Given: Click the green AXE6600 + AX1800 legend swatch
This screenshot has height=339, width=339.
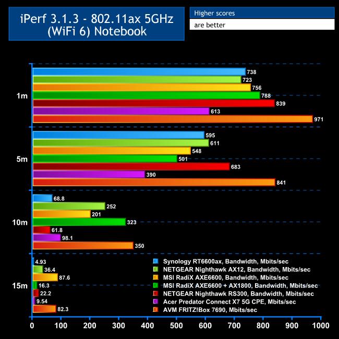Looking at the screenshot, I should click(155, 285).
